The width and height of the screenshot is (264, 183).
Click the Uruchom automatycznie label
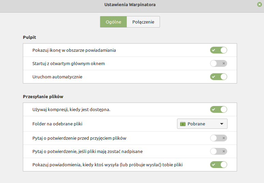click(57, 77)
